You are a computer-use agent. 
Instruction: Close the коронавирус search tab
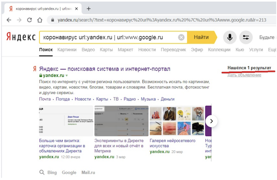click(76, 9)
